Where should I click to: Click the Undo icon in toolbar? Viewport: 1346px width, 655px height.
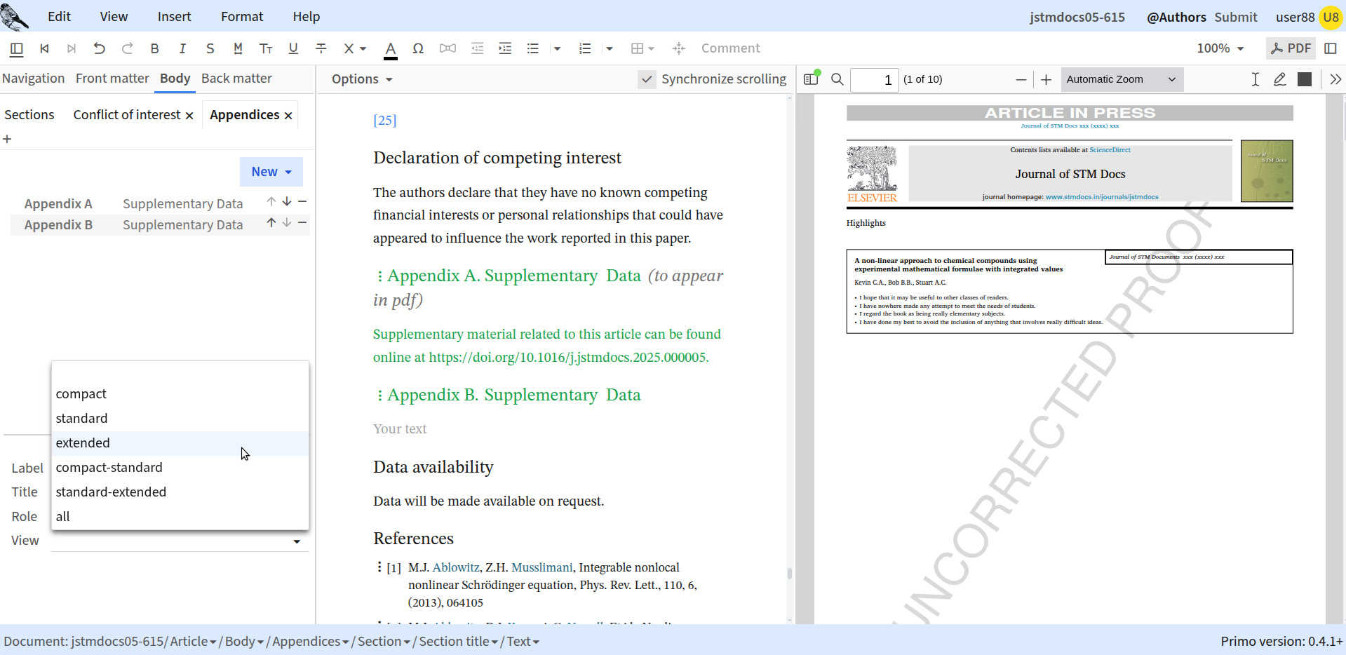[99, 48]
